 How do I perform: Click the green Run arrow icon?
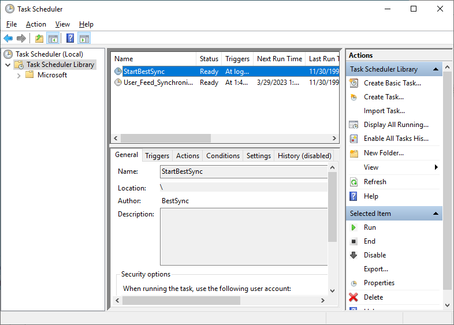353,227
